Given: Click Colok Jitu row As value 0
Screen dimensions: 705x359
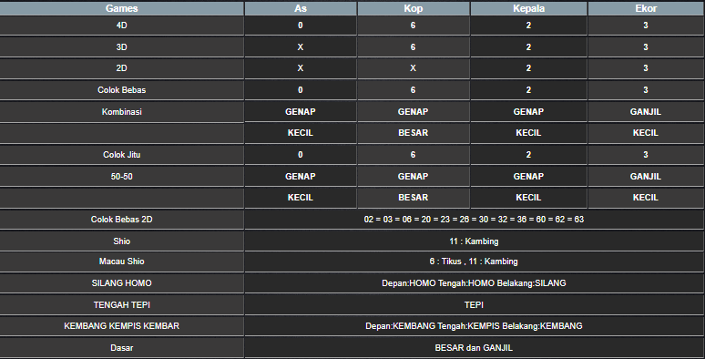Looking at the screenshot, I should (301, 154).
